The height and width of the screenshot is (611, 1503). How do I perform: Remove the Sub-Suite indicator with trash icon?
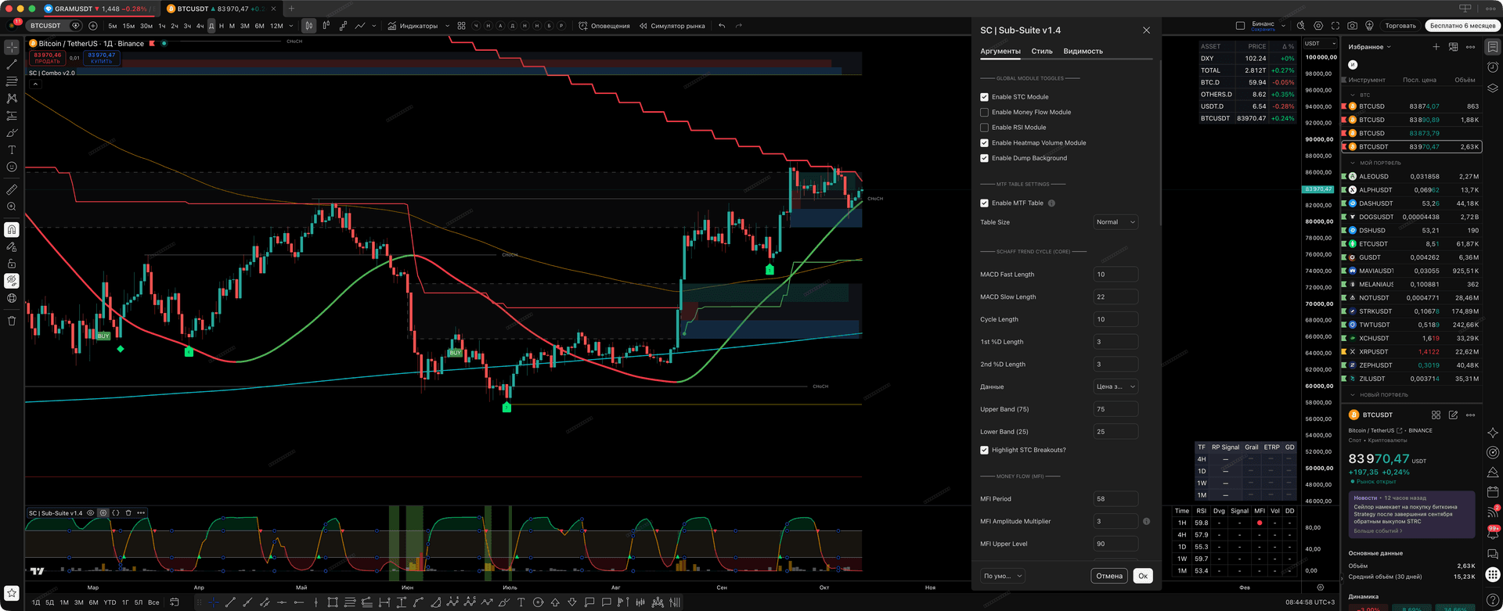coord(128,513)
